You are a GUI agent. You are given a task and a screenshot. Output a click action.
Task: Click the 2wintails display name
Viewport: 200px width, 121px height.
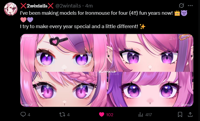tap(37, 6)
